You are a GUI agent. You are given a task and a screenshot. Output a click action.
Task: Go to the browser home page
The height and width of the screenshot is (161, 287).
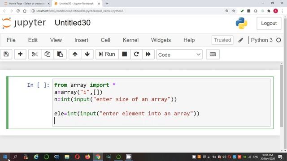pos(25,11)
